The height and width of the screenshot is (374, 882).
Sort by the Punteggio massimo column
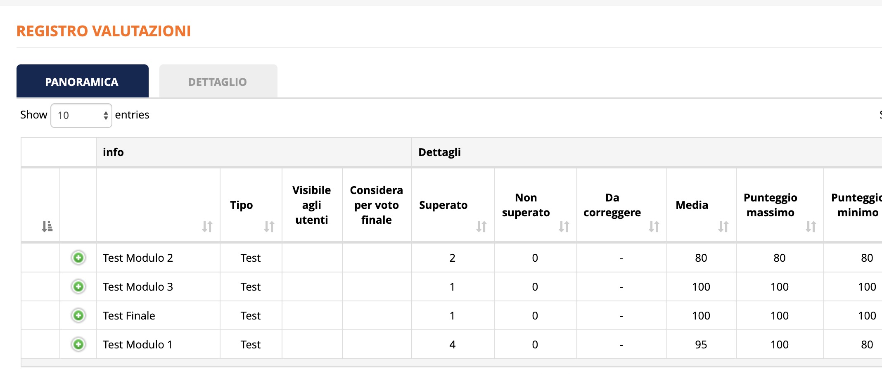click(811, 226)
